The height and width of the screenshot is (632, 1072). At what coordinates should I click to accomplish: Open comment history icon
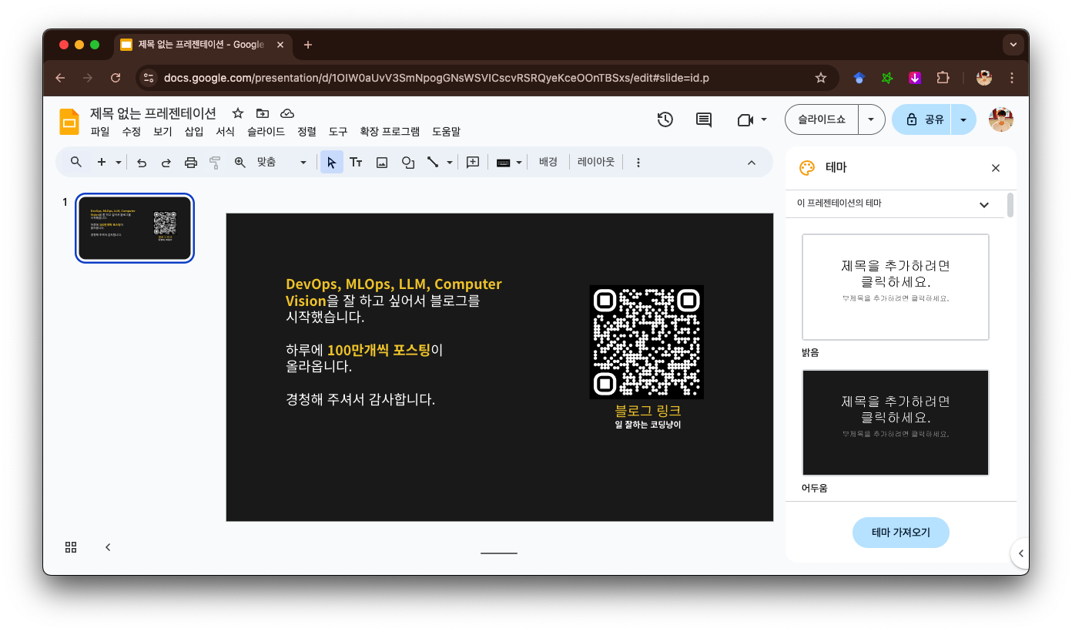point(704,119)
